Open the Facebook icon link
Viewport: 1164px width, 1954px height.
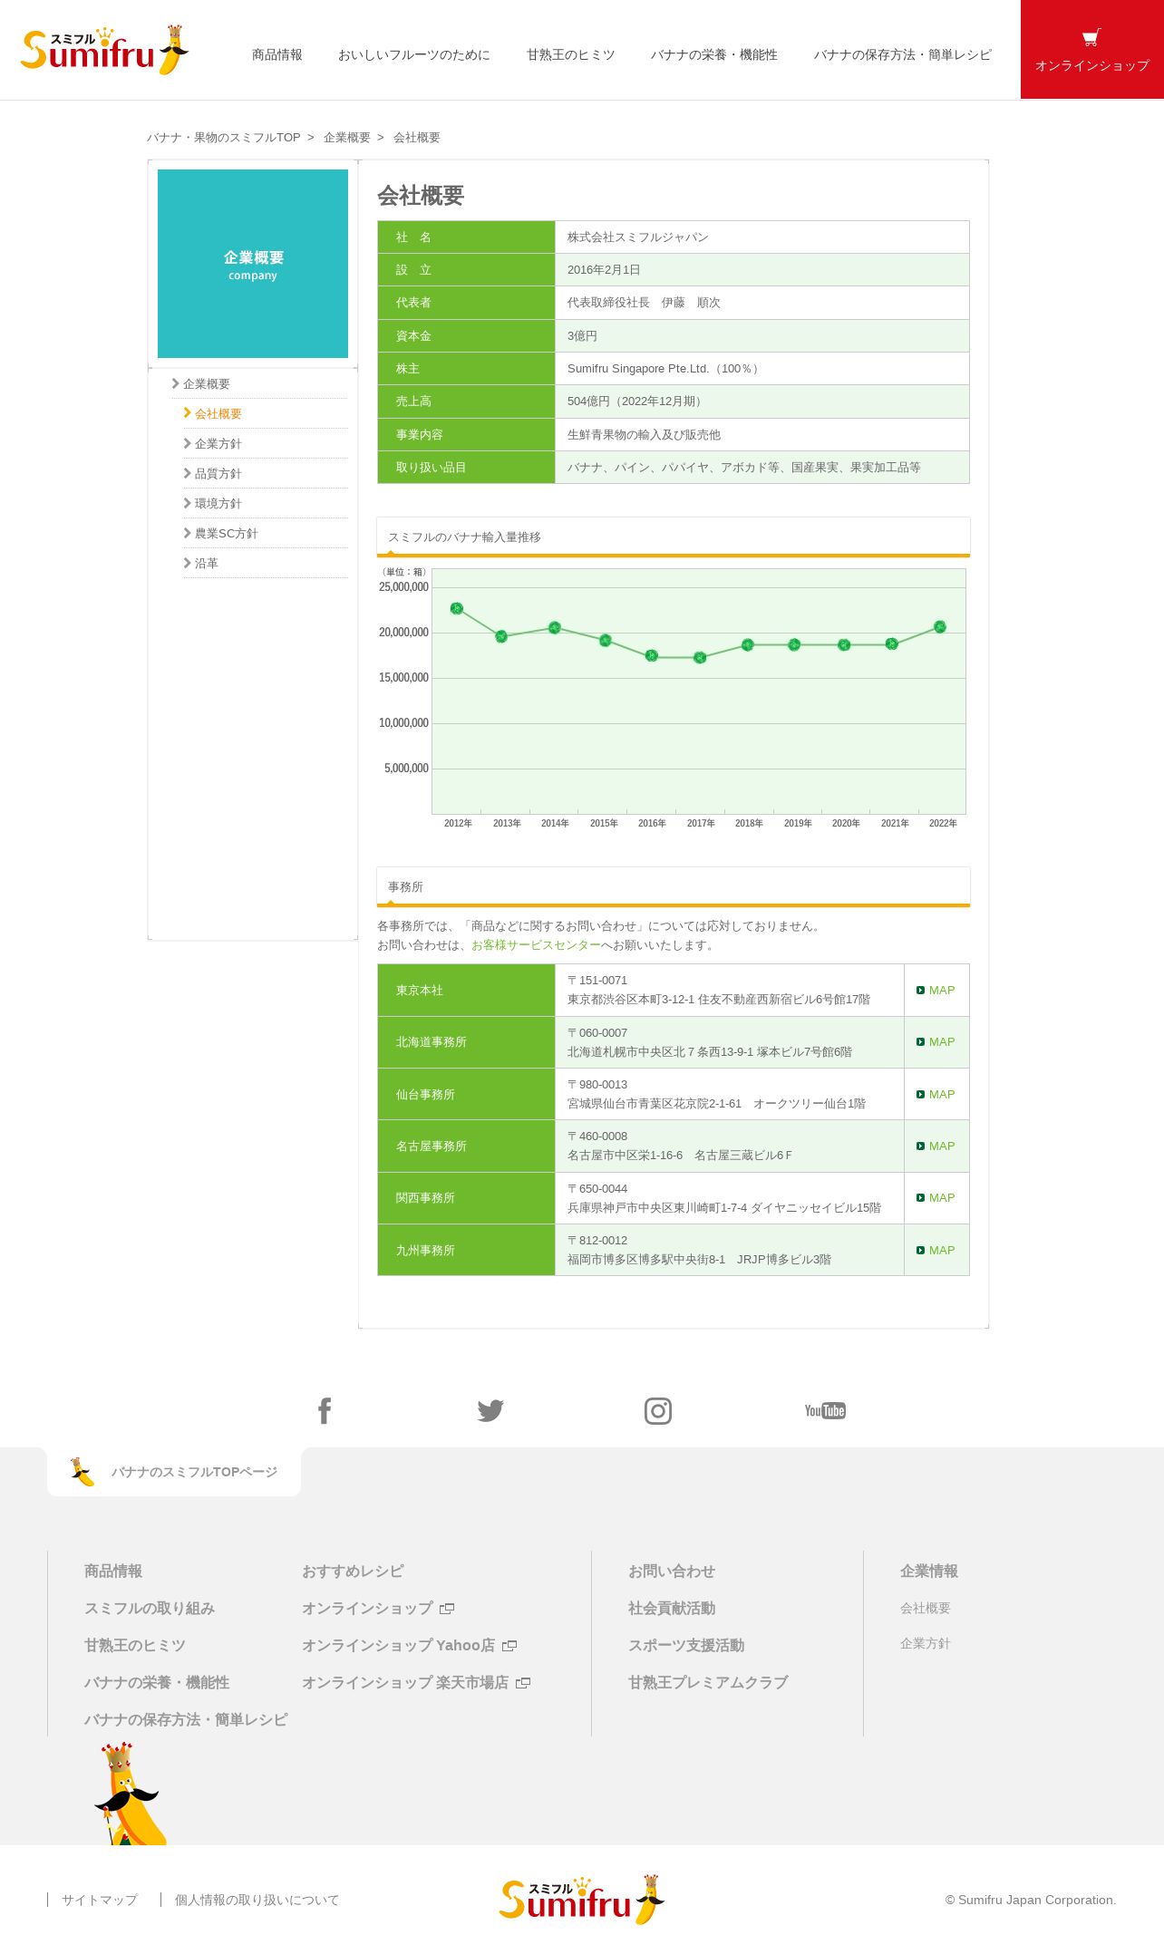point(325,1410)
